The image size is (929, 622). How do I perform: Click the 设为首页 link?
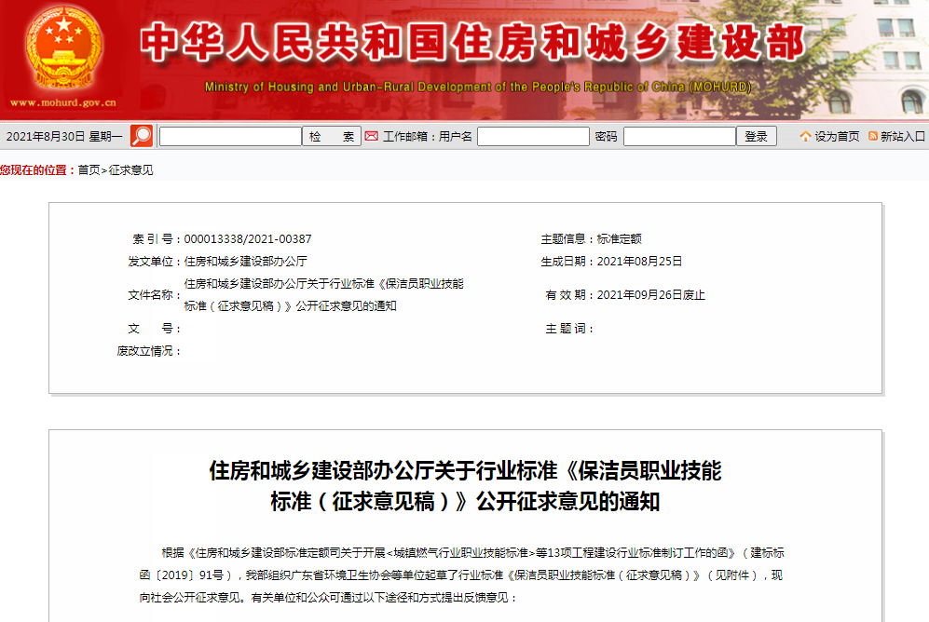point(838,136)
